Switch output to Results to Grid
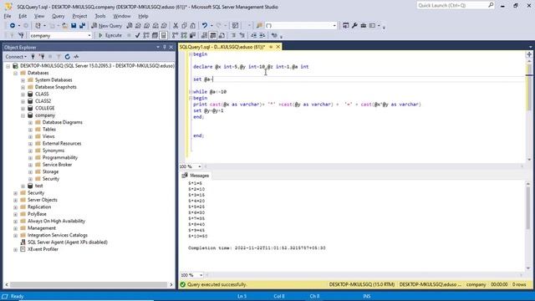This screenshot has height=301, width=535. 213,35
